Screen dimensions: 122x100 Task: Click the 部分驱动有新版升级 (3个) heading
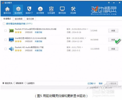tap(19, 24)
